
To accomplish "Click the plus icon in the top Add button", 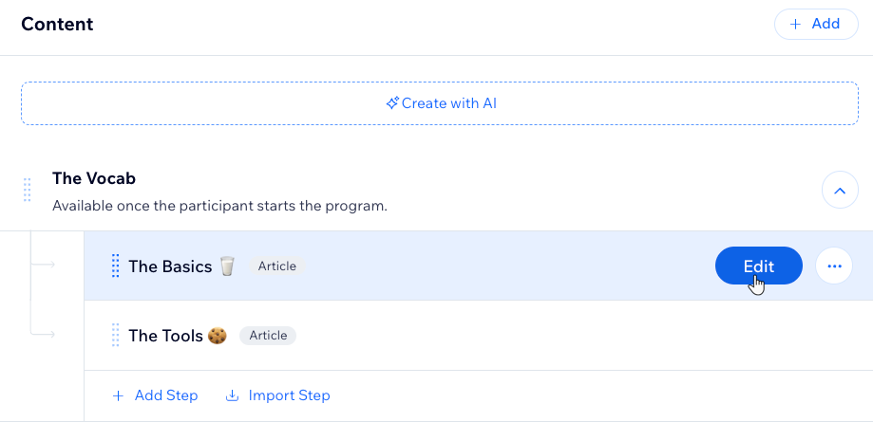I will [796, 24].
